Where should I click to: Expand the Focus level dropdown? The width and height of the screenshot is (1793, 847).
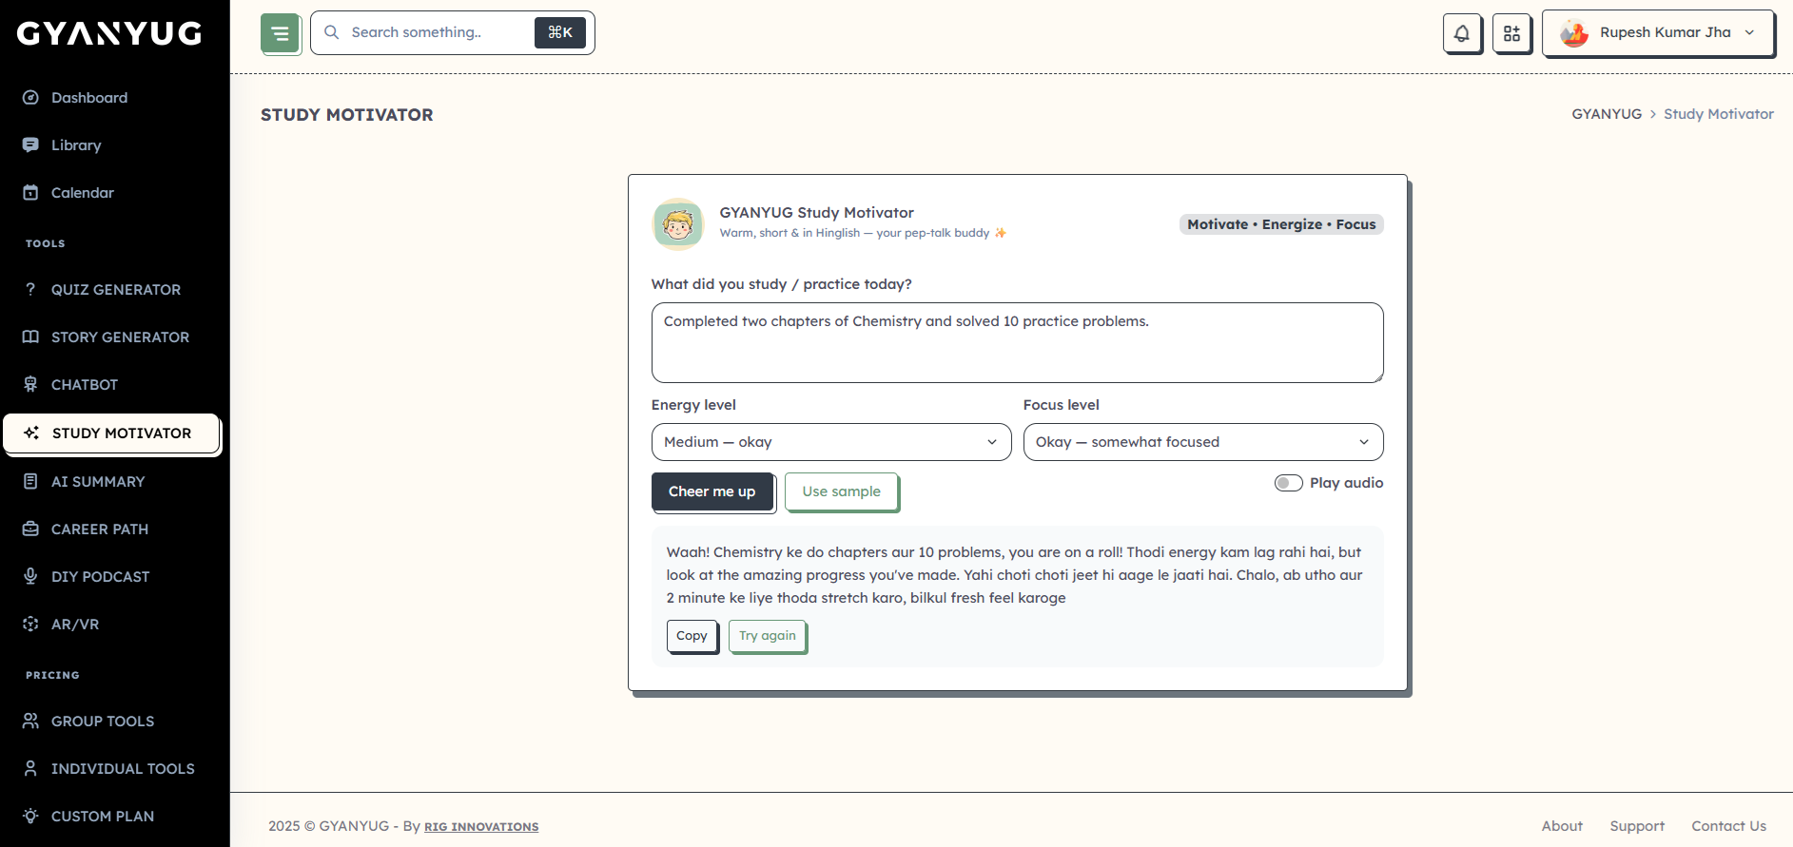(x=1202, y=442)
